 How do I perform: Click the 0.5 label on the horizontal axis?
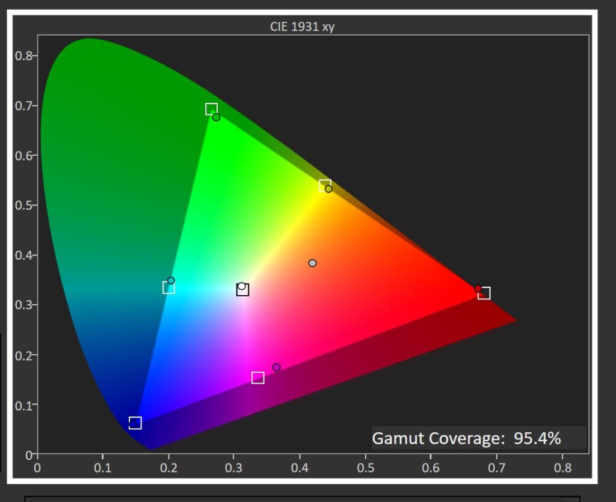point(366,467)
